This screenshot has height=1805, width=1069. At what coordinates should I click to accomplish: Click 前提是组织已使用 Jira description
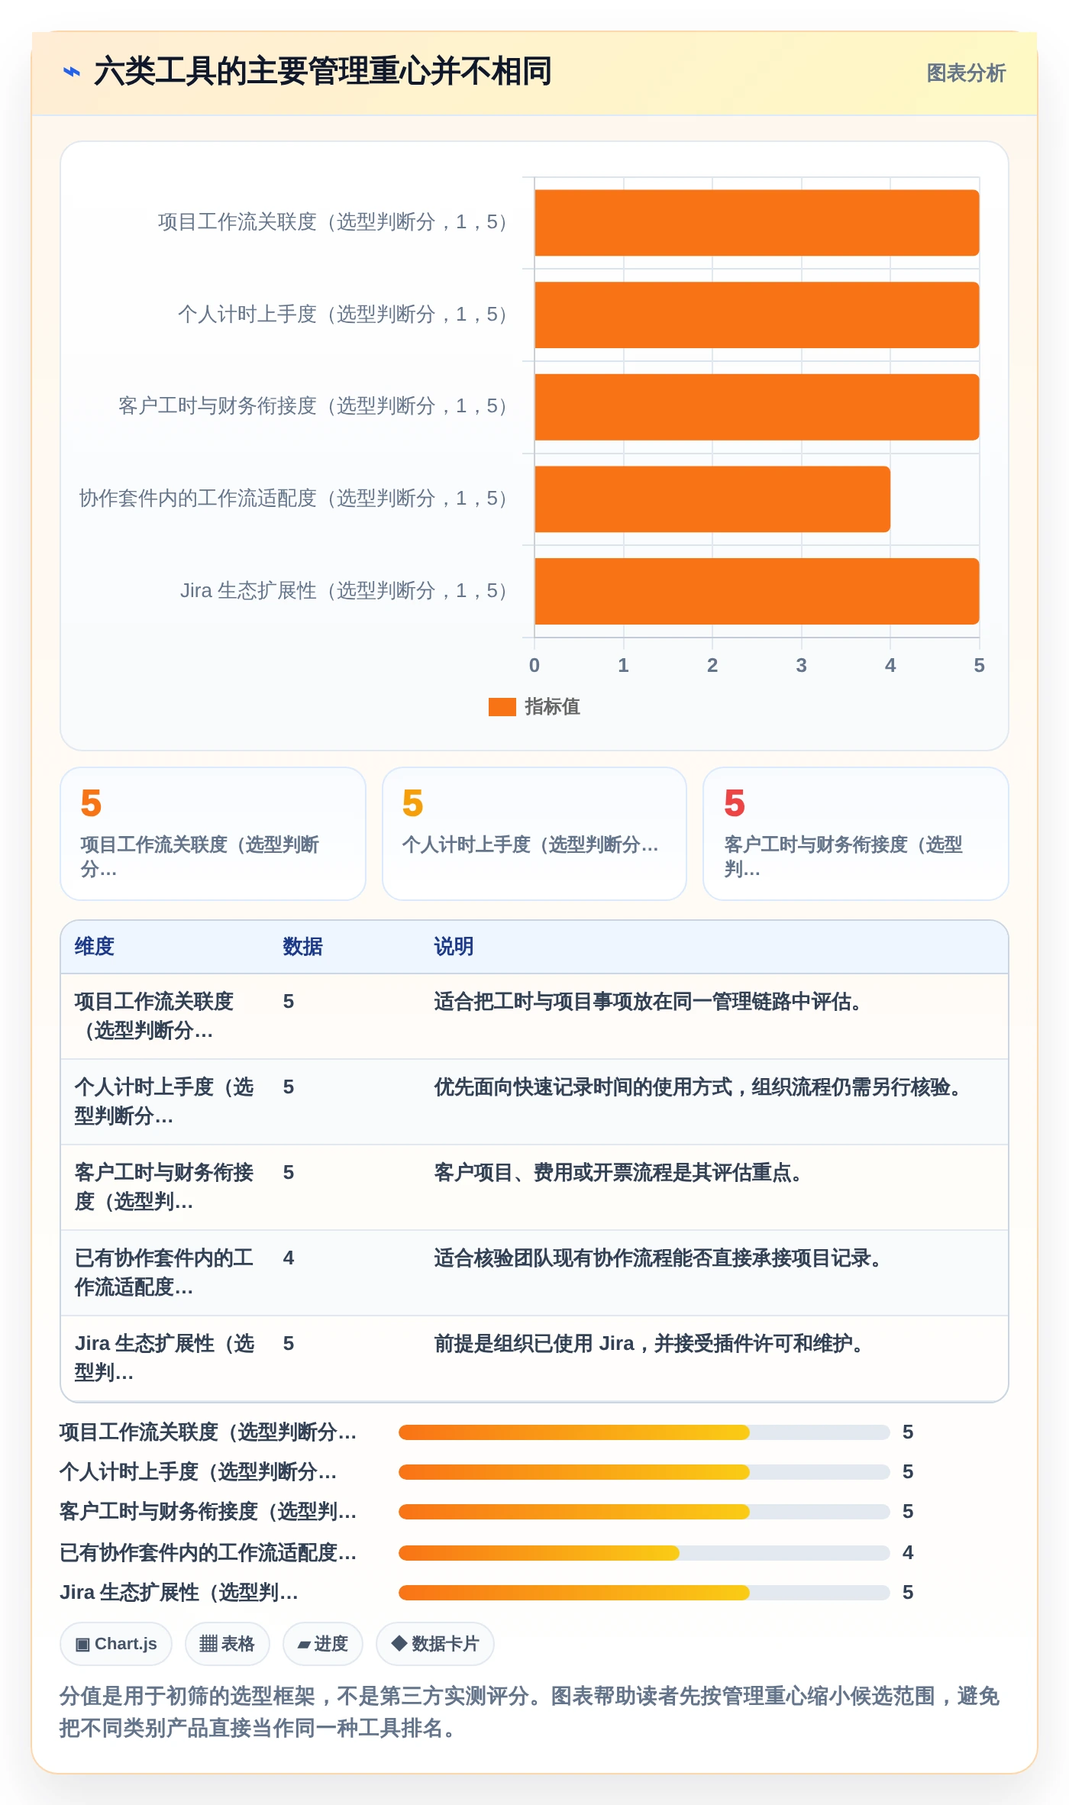point(649,1344)
